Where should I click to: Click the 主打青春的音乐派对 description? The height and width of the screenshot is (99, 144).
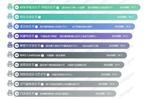pyautogui.click(x=82, y=27)
